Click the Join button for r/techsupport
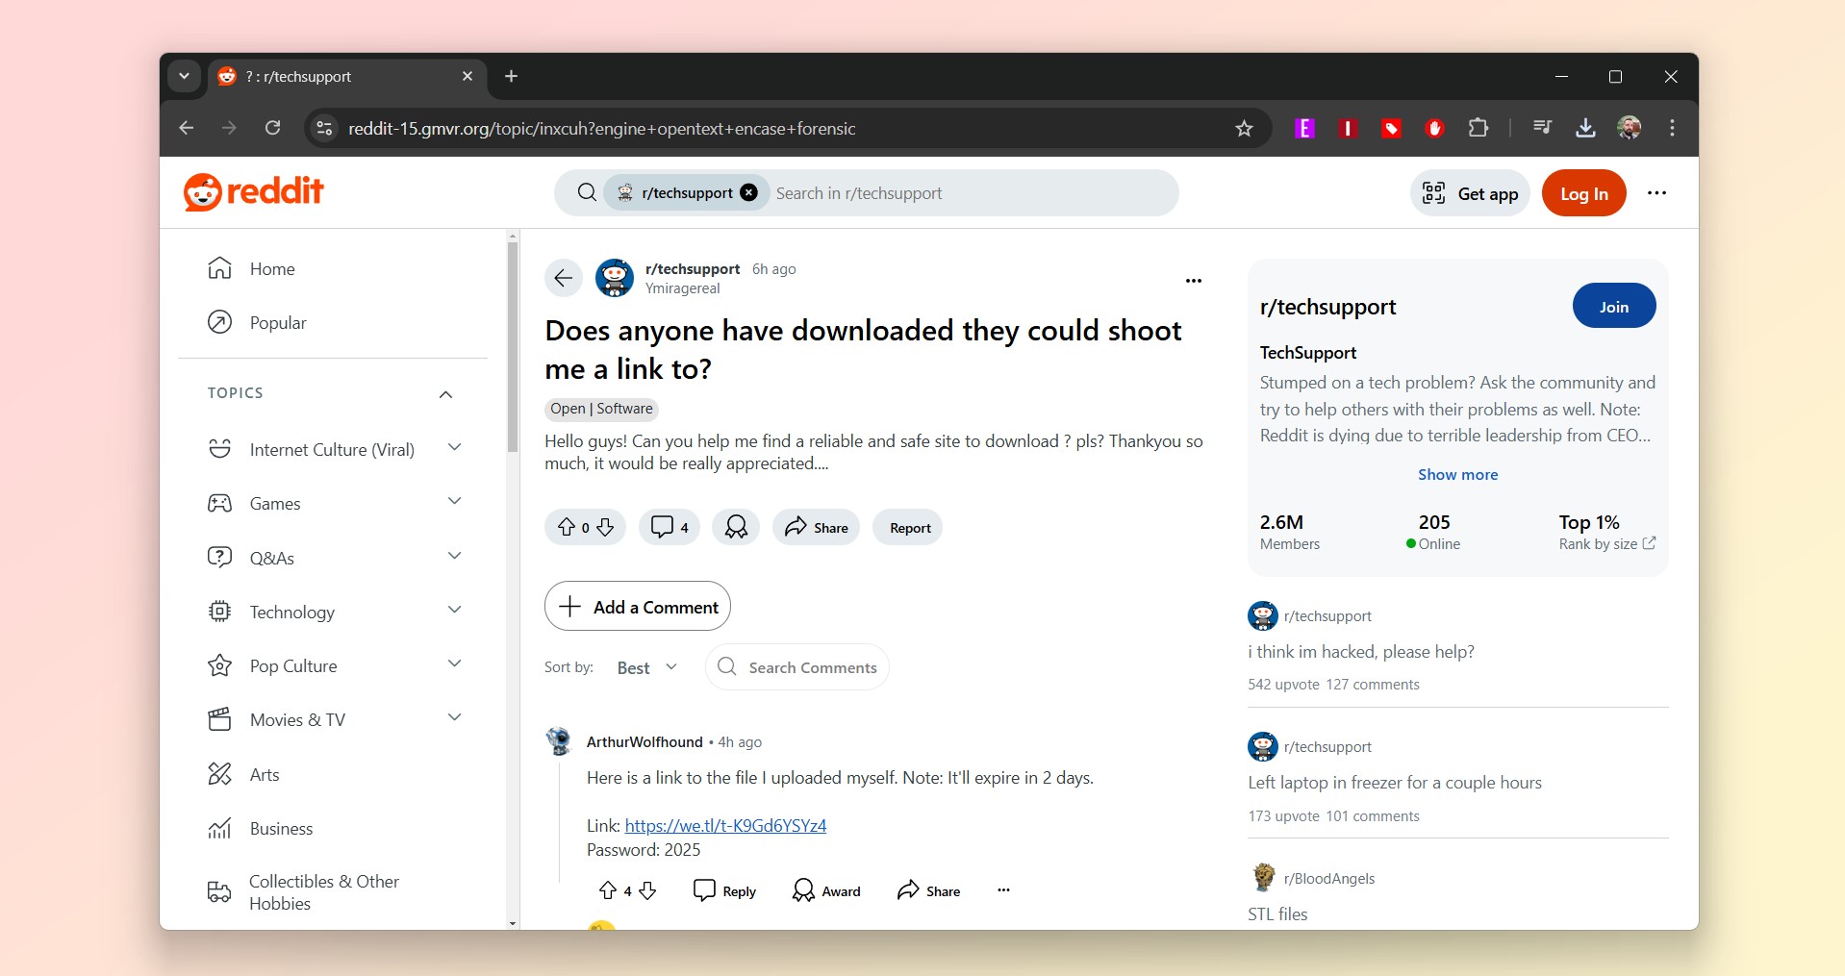The width and height of the screenshot is (1845, 976). pyautogui.click(x=1612, y=306)
